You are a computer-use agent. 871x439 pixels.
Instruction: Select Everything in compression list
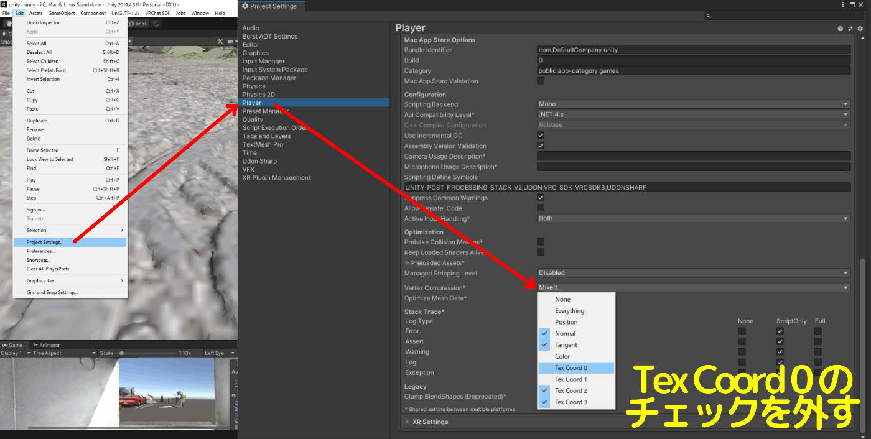(x=576, y=311)
